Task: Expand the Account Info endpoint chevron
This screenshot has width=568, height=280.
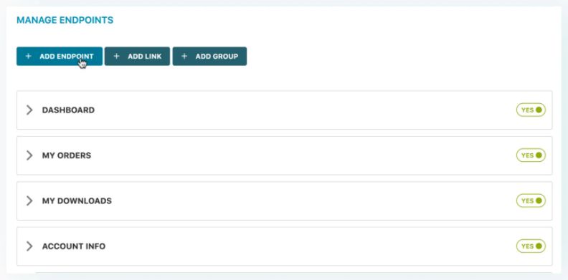Action: tap(29, 246)
